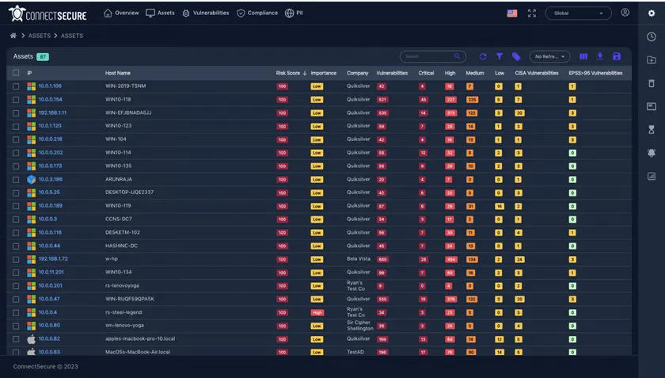Open the user profile icon
This screenshot has width=665, height=378.
(x=625, y=13)
